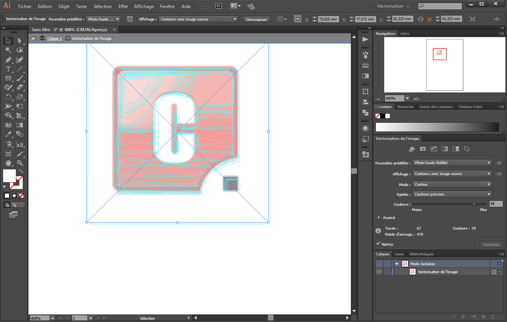Image resolution: width=507 pixels, height=322 pixels.
Task: Uncheck the Aperçu preview checkbox
Action: pyautogui.click(x=378, y=244)
